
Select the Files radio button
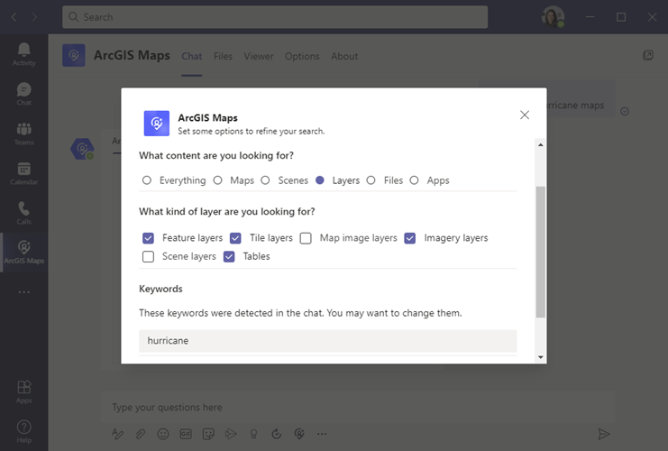tap(371, 180)
